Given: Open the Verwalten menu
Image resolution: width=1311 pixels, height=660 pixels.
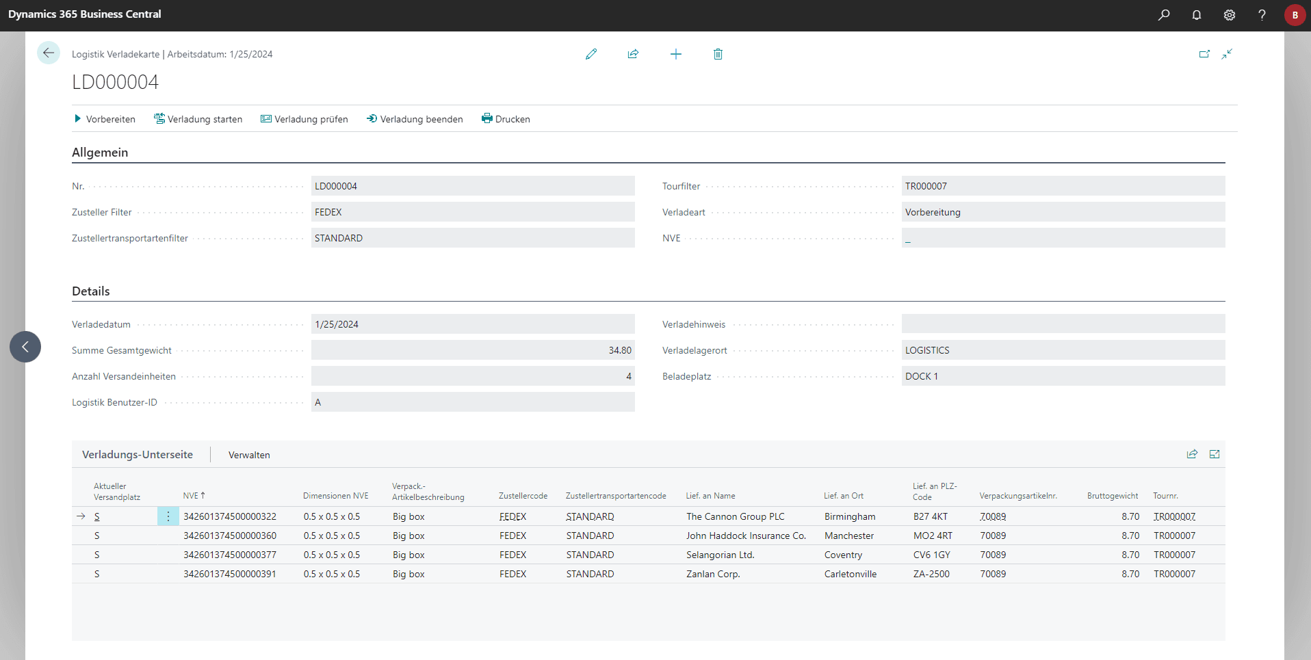Looking at the screenshot, I should [249, 455].
